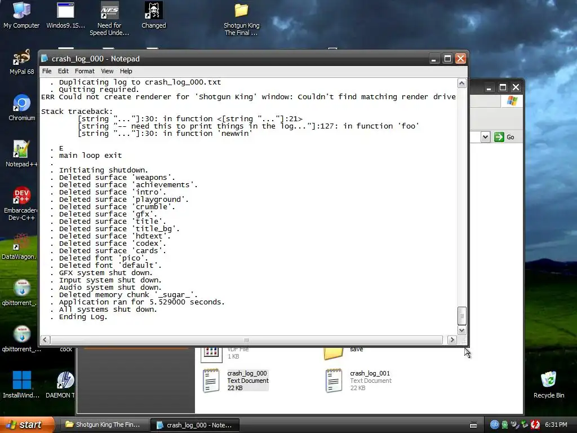Screen dimensions: 577x433
Task: Select the MyPal 68 browser icon
Action: [x=21, y=62]
